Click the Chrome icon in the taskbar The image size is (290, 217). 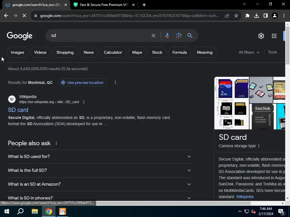point(49,211)
